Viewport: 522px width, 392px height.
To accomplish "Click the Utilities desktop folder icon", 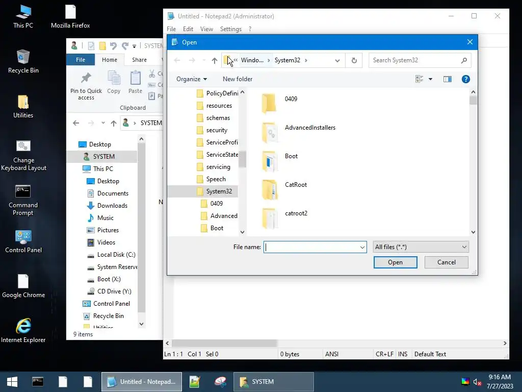I will click(x=23, y=107).
